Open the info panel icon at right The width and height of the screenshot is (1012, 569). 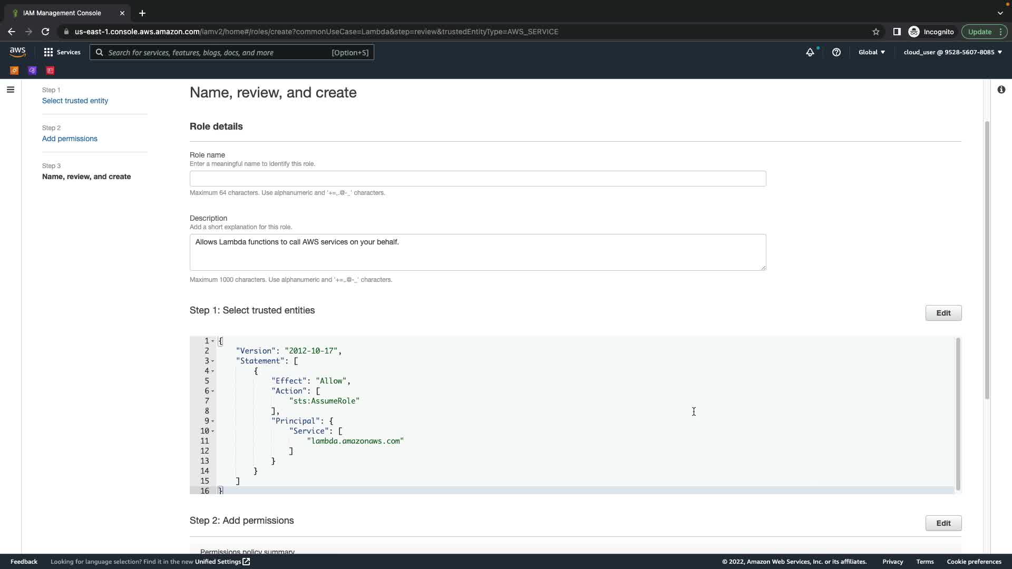click(1001, 90)
